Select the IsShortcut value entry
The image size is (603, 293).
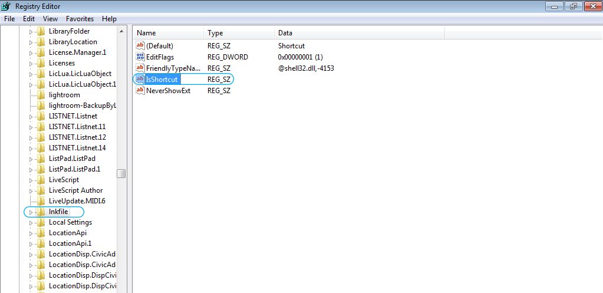pos(162,80)
